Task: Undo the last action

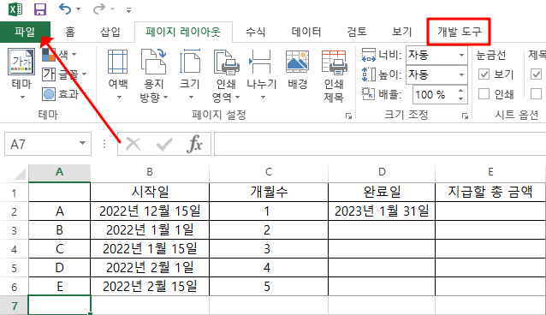Action: [x=65, y=9]
